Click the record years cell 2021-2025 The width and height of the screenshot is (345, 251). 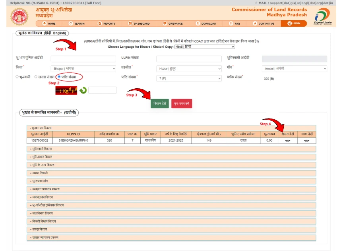[176, 140]
